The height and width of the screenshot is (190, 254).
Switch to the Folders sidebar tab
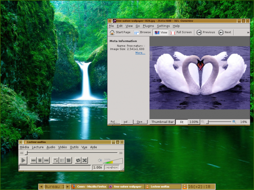[114, 122]
